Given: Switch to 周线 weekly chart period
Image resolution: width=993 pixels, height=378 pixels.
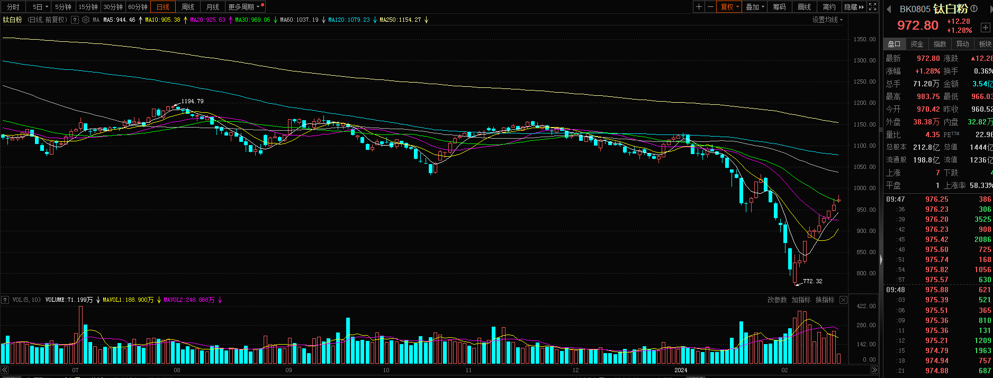Looking at the screenshot, I should tap(188, 7).
